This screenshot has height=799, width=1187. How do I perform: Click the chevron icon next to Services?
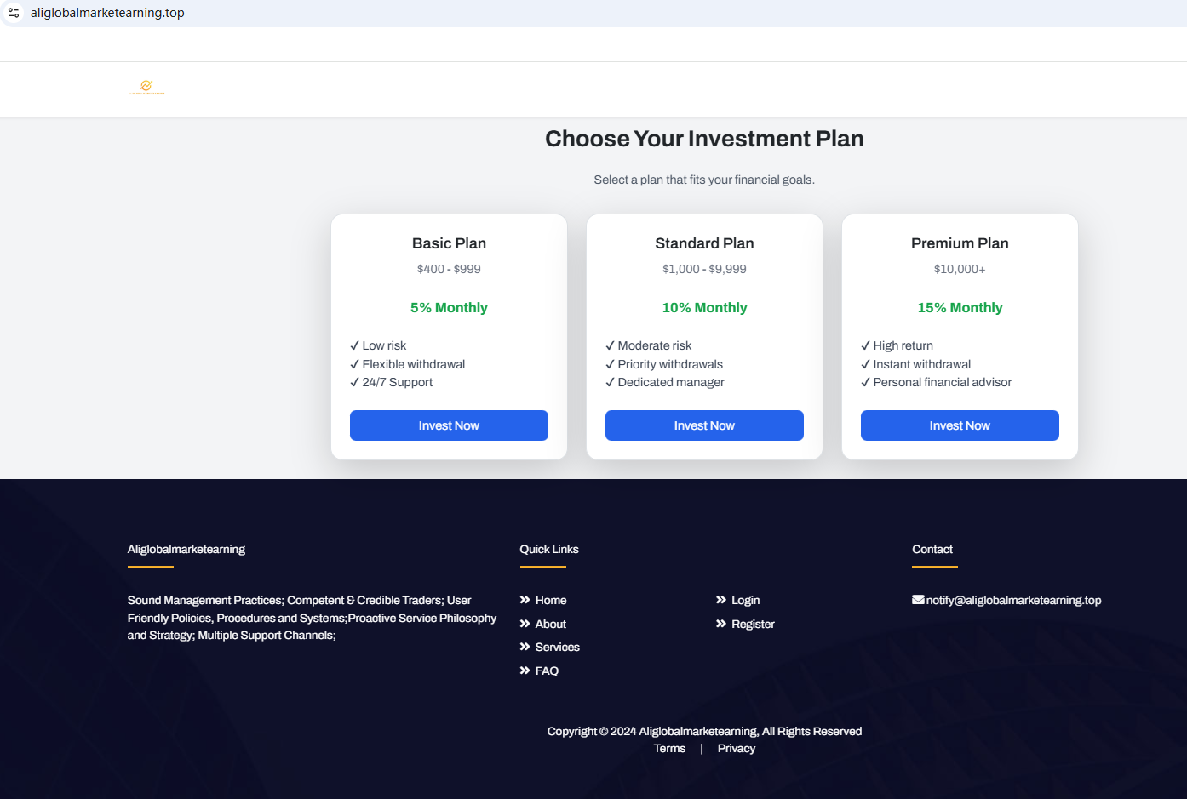525,647
